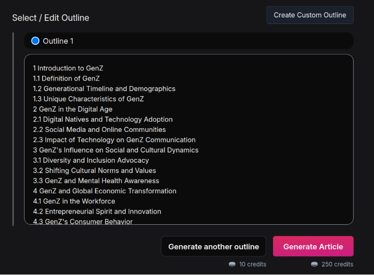Click "4 GenZ and Global Economic Transformation"
The width and height of the screenshot is (374, 275).
click(x=105, y=191)
